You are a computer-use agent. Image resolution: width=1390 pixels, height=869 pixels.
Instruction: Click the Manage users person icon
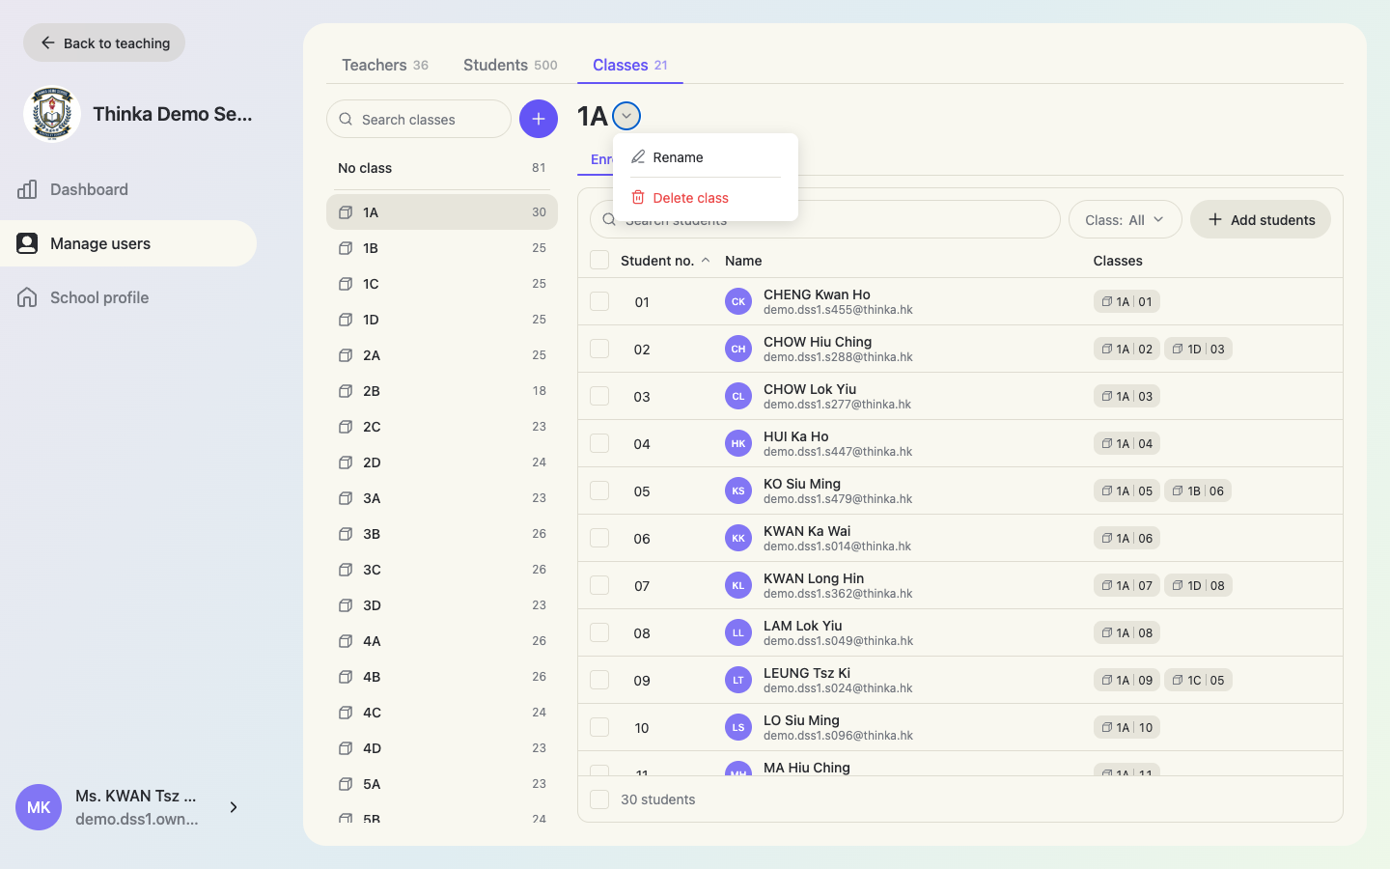pyautogui.click(x=27, y=243)
